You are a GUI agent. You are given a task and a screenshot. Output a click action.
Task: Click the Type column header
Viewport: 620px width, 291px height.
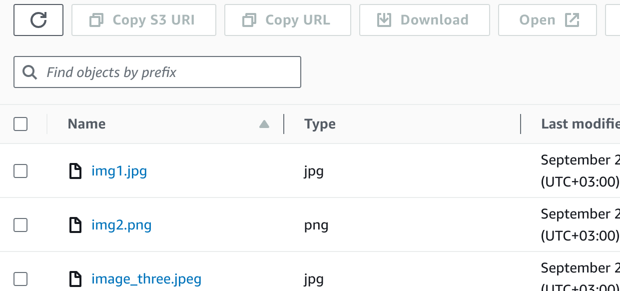(x=320, y=124)
